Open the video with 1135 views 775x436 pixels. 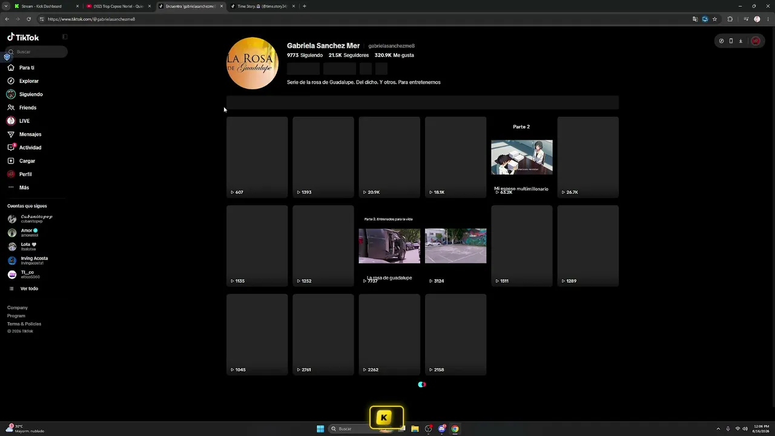tap(257, 246)
